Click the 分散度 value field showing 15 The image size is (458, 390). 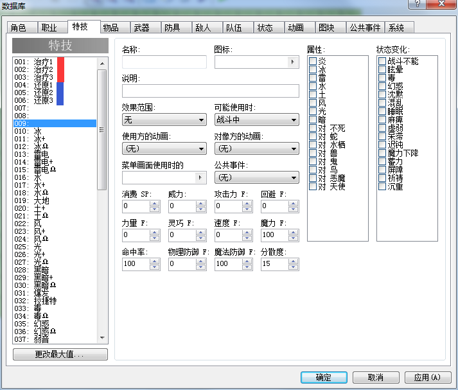(275, 264)
